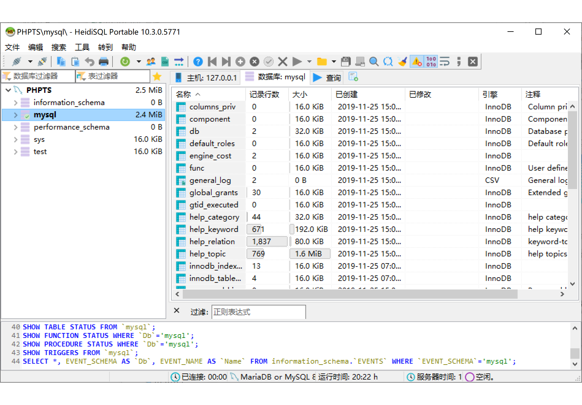Toggle the word wrap icon
Image resolution: width=582 pixels, height=405 pixels.
[x=445, y=62]
